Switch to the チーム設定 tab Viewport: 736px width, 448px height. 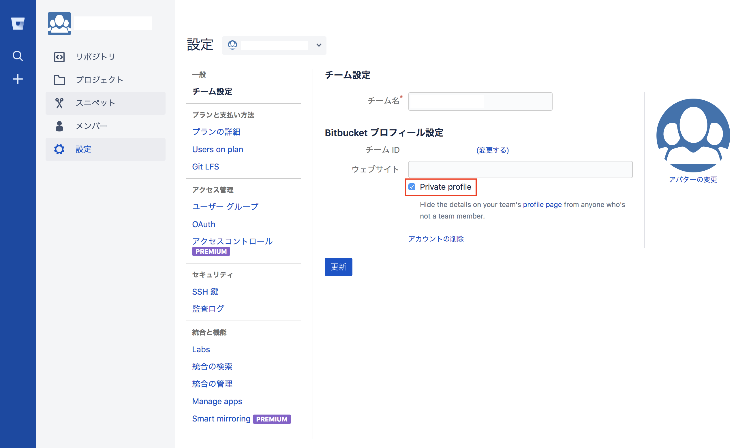[x=212, y=92]
